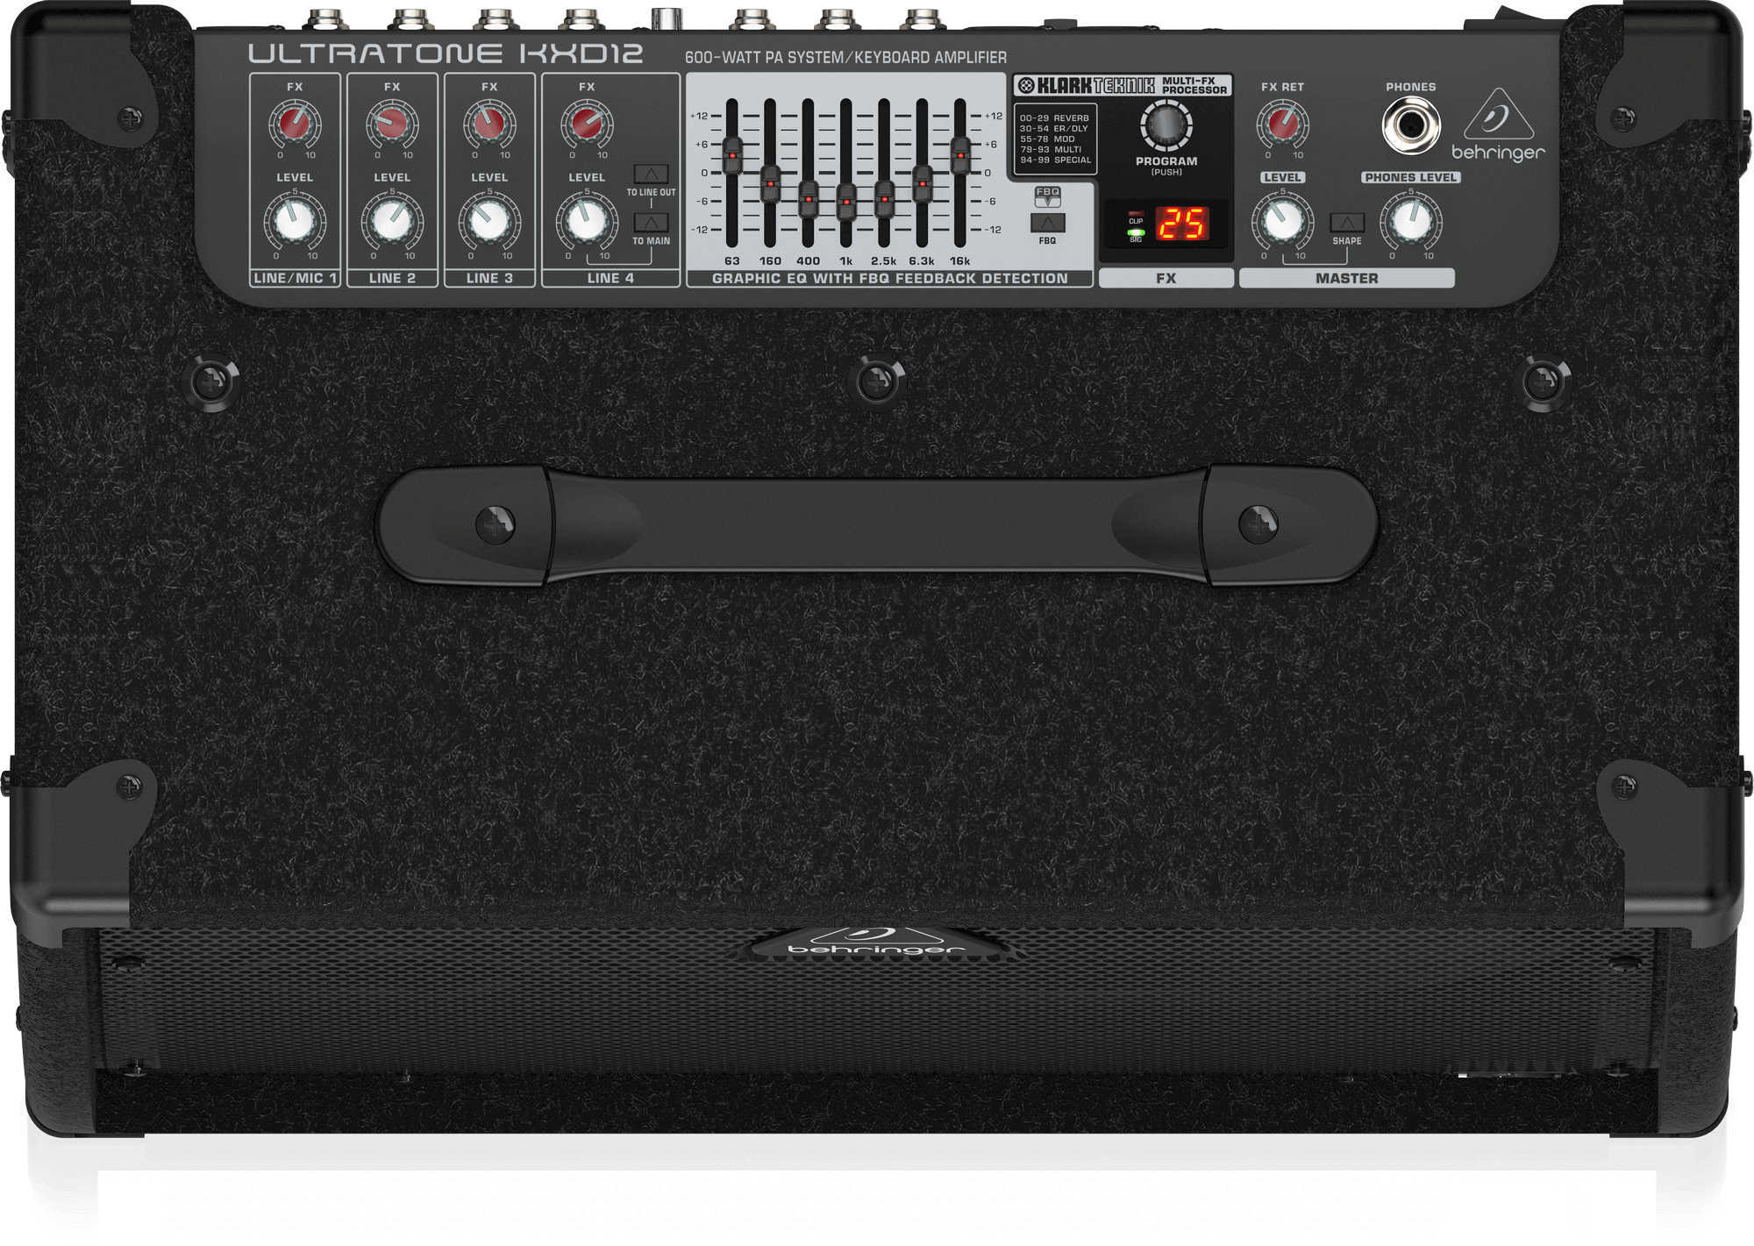This screenshot has width=1754, height=1246.
Task: Click the left handle screw
Action: (x=496, y=524)
